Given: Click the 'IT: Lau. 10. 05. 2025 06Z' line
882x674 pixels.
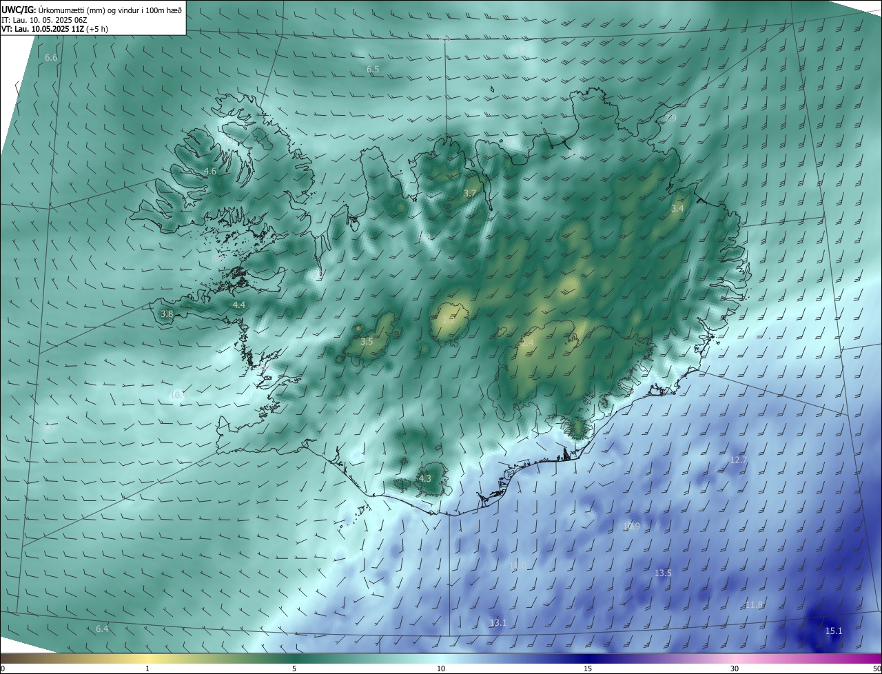Looking at the screenshot, I should [x=44, y=20].
